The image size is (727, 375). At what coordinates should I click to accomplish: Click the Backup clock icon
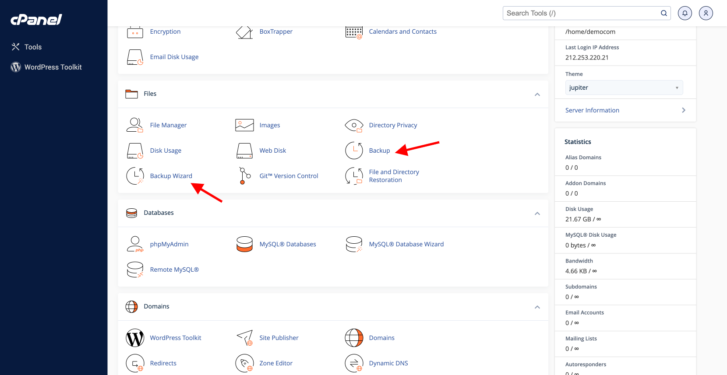click(x=354, y=151)
